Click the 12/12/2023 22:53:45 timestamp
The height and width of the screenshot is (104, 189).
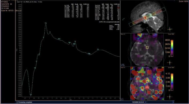(138, 102)
